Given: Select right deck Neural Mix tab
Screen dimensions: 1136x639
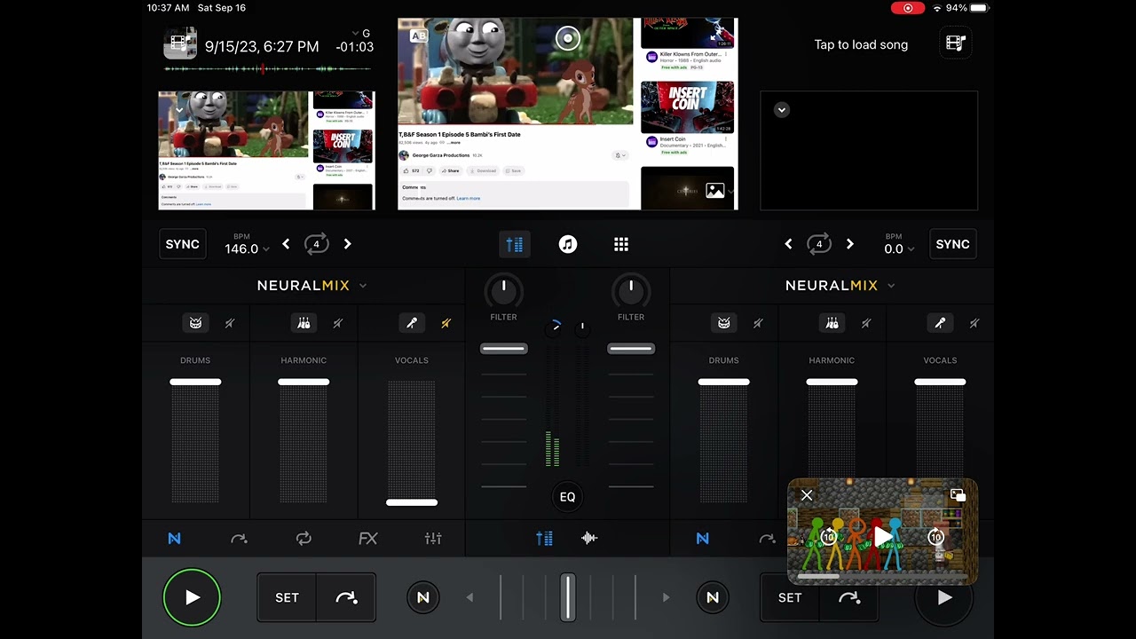Looking at the screenshot, I should tap(703, 538).
